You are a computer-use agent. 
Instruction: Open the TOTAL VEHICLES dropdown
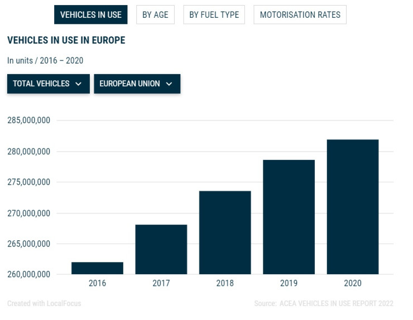pyautogui.click(x=48, y=84)
